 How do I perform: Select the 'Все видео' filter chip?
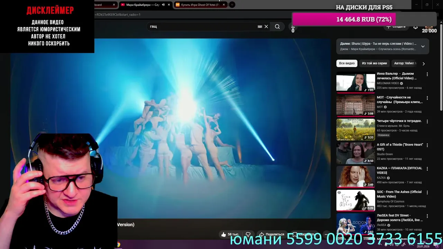pos(347,63)
